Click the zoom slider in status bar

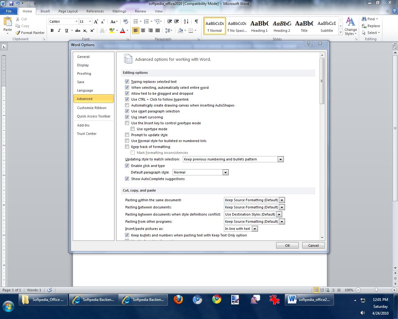[x=376, y=290]
